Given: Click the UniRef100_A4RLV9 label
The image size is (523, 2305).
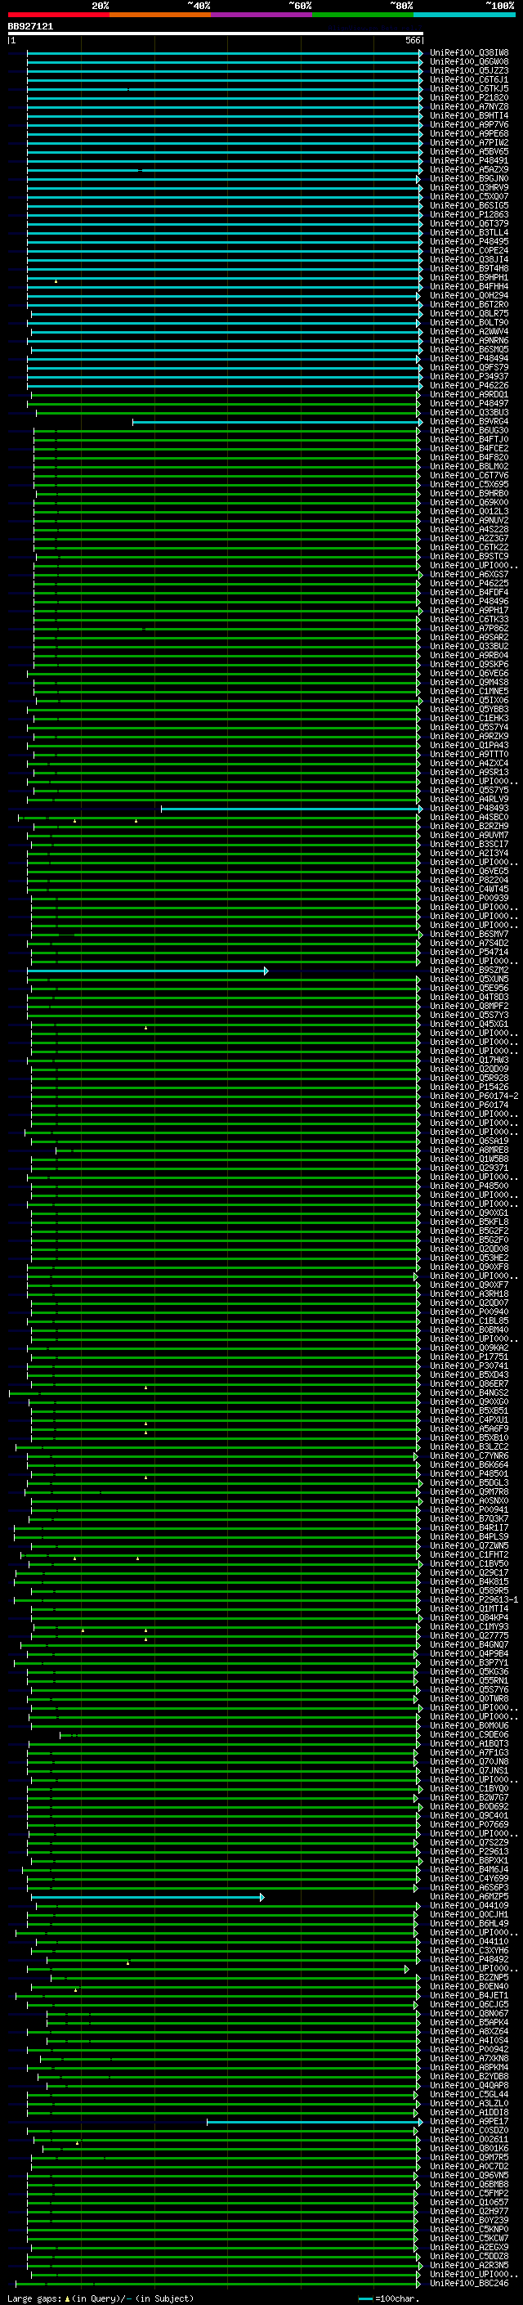Looking at the screenshot, I should tap(469, 799).
